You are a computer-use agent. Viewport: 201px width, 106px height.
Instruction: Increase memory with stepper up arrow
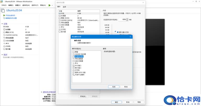click(x=127, y=19)
